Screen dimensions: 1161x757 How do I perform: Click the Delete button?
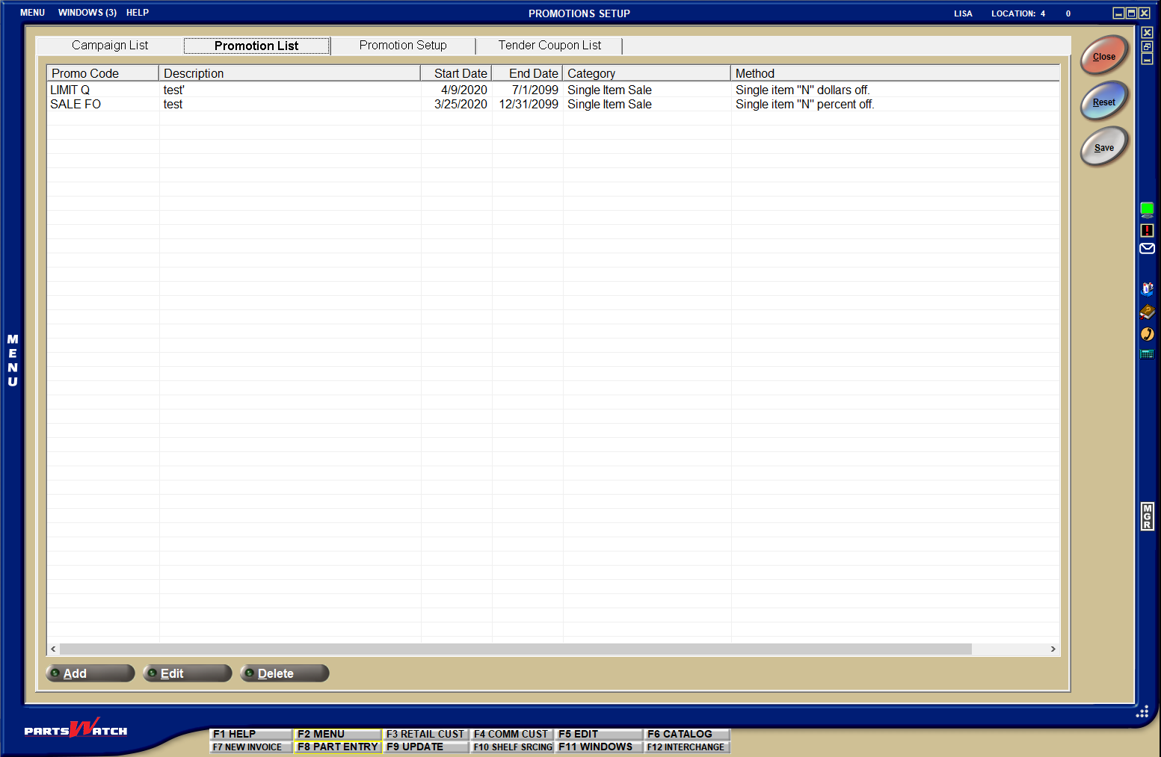(284, 673)
